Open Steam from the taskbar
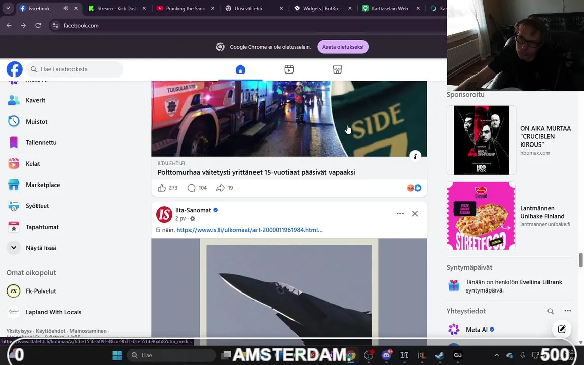This screenshot has width=584, height=365. point(440,355)
